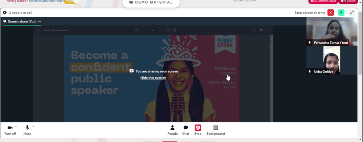Click the Stop screen share button
Image resolution: width=363 pixels, height=142 pixels.
point(198,130)
